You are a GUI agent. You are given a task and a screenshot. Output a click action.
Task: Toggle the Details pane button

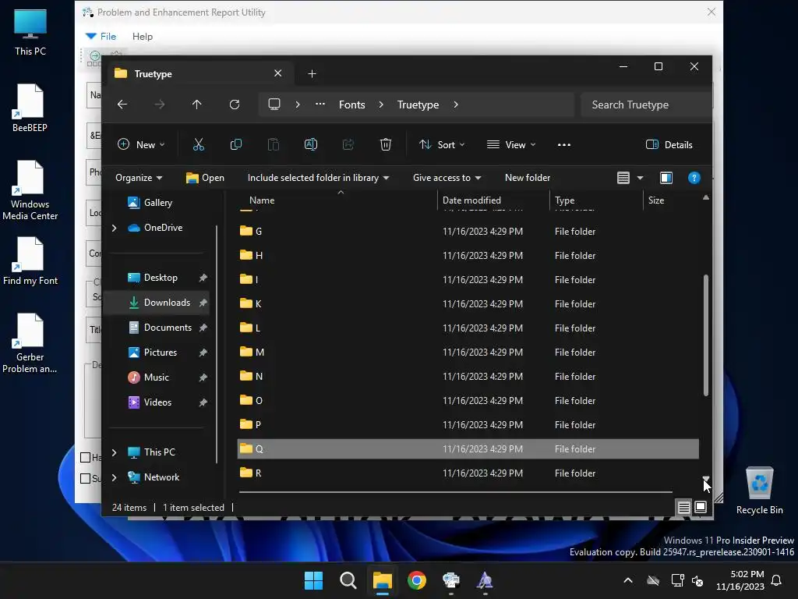coord(669,144)
